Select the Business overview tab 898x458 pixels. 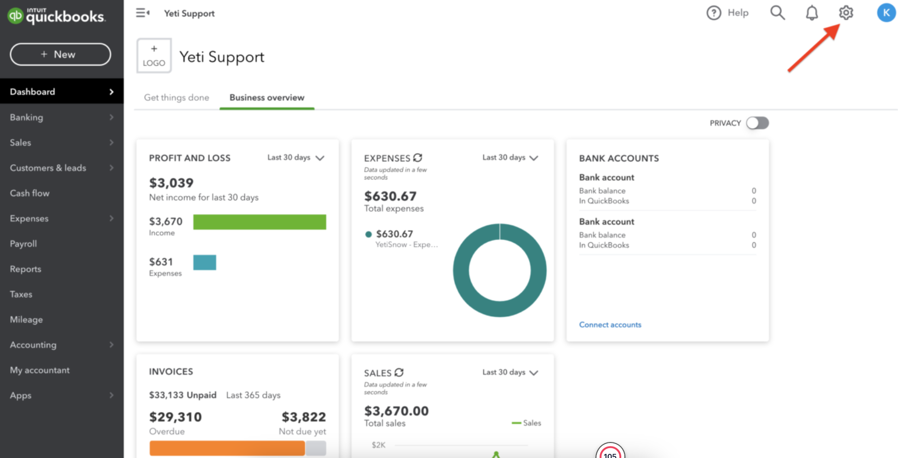pos(267,97)
